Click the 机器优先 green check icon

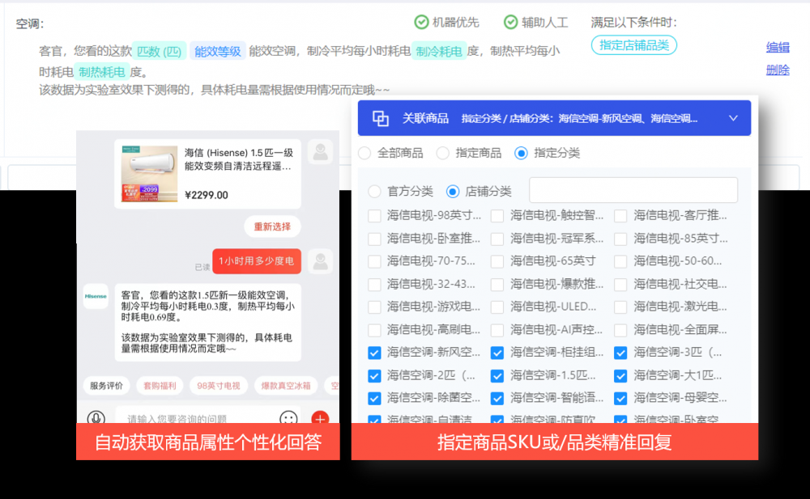click(421, 22)
